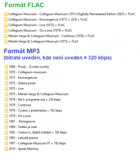Image resolution: width=139 pixels, height=154 pixels.
Task: Select text '1970 - Collegium musicum'
Action: click(28, 72)
